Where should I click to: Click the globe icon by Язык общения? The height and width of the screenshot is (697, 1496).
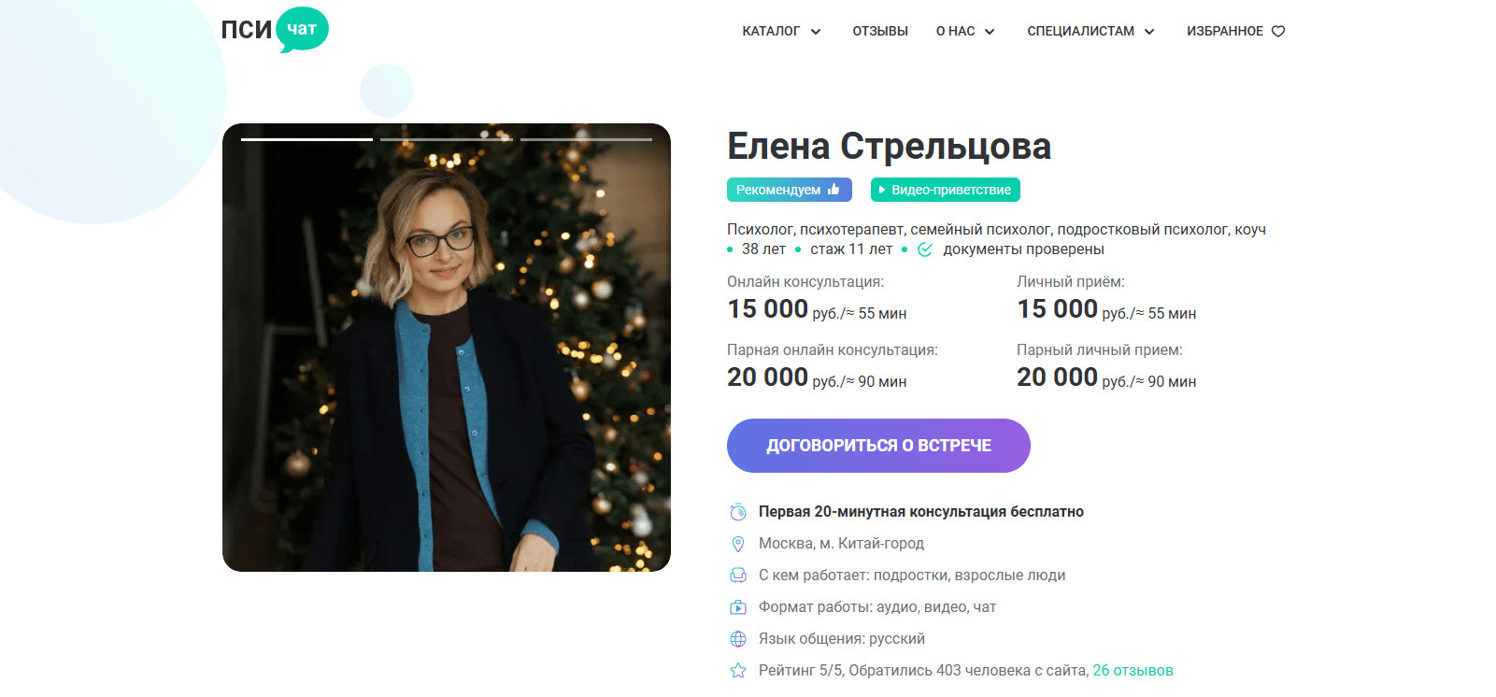pyautogui.click(x=738, y=639)
